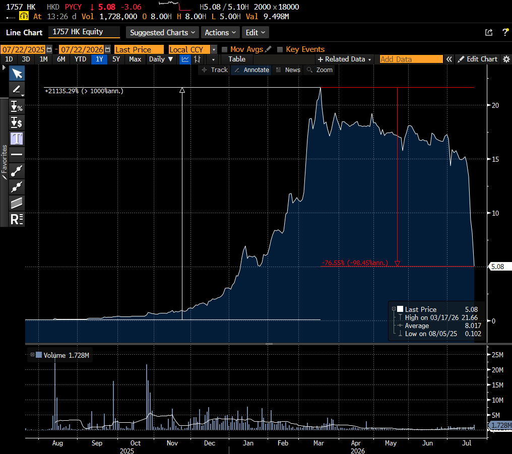The image size is (512, 454).
Task: Toggle Last Price legend white square
Action: [x=400, y=309]
